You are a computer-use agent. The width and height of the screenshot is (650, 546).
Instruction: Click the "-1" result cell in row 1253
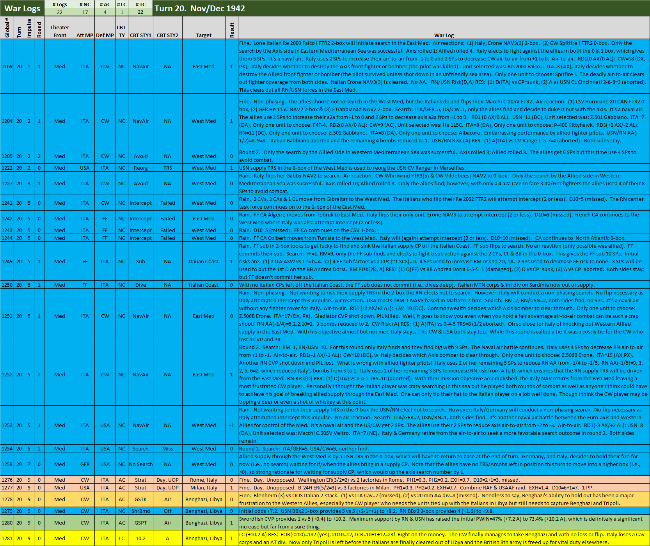[x=232, y=425]
